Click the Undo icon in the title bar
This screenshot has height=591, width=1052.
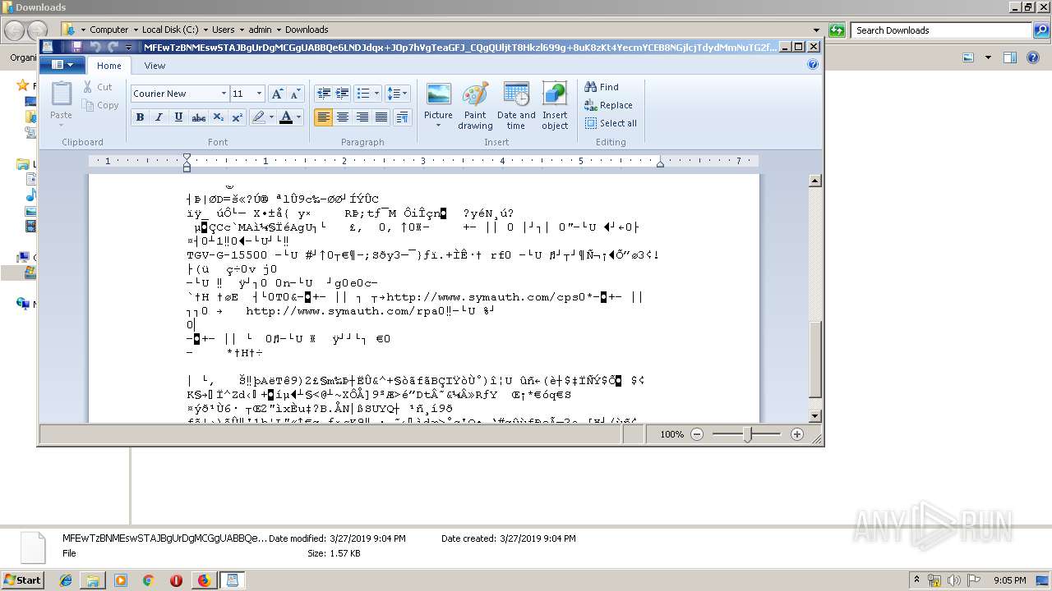[x=95, y=48]
